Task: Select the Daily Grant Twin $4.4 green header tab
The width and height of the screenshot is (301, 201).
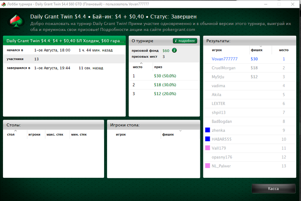Action: click(64, 41)
